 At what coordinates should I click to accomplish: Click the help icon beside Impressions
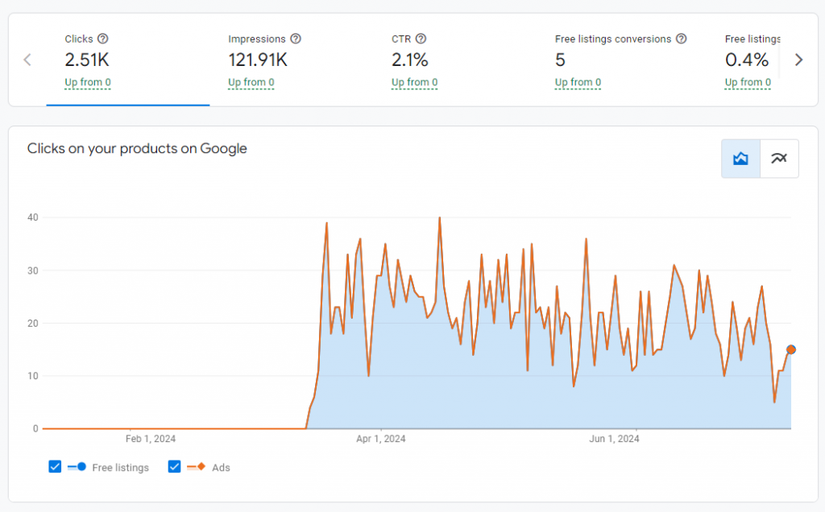(296, 39)
